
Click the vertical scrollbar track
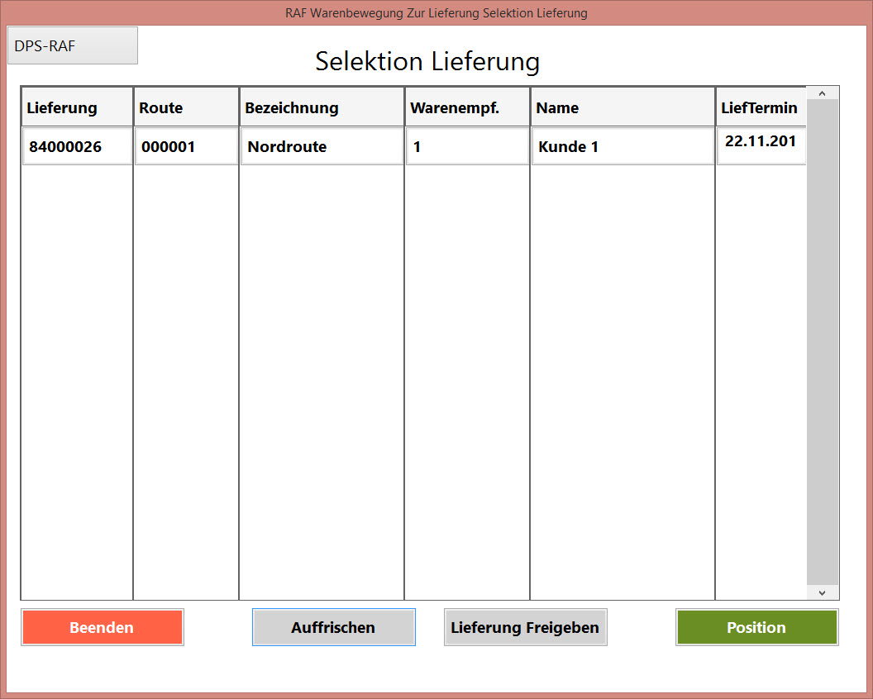click(822, 347)
